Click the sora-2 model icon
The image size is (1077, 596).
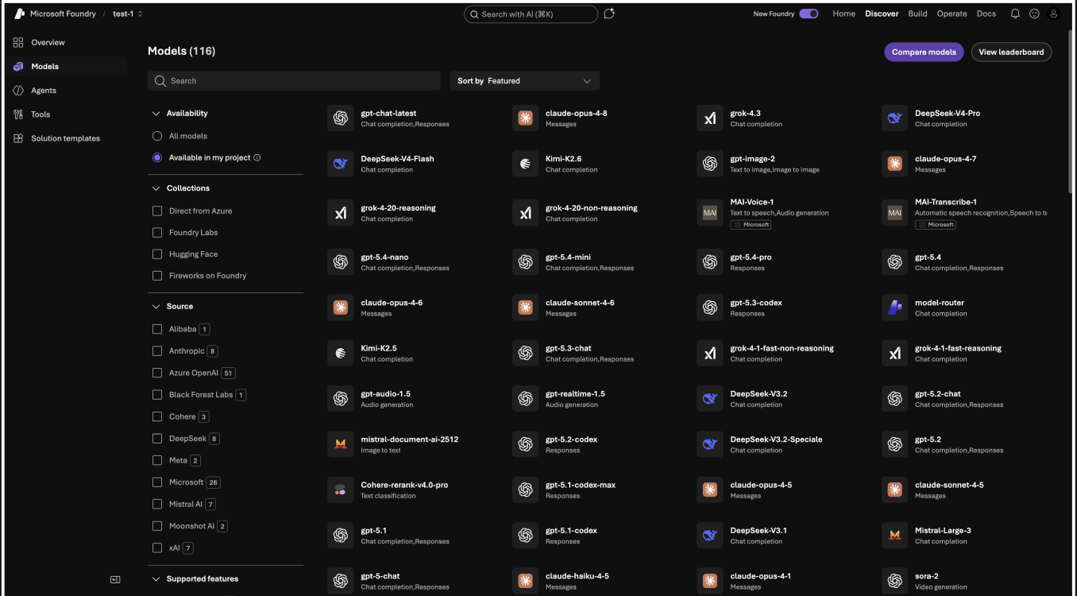895,581
